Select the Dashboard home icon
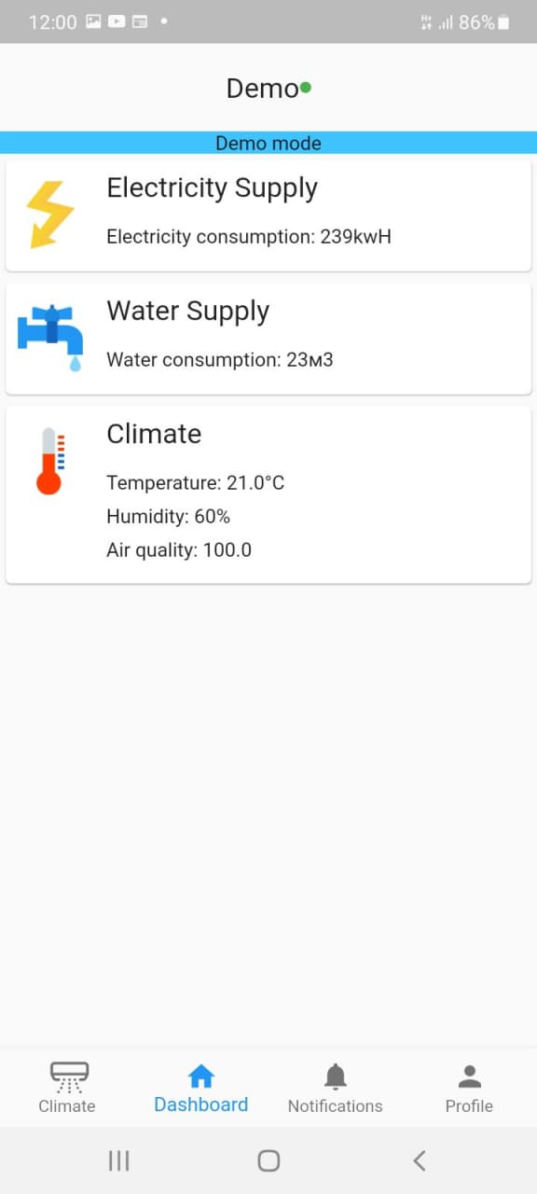This screenshot has height=1194, width=537. tap(201, 1077)
